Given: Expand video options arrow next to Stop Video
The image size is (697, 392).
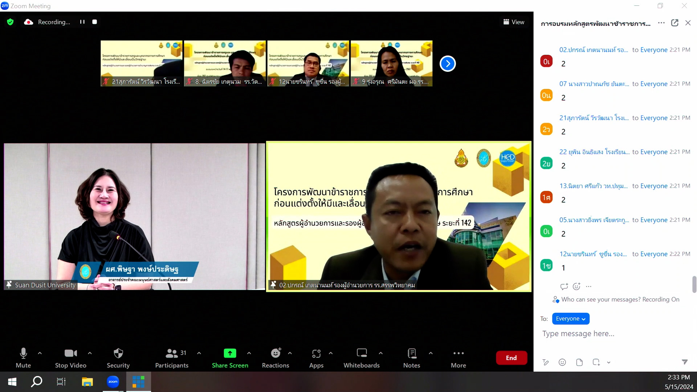Looking at the screenshot, I should (x=90, y=353).
